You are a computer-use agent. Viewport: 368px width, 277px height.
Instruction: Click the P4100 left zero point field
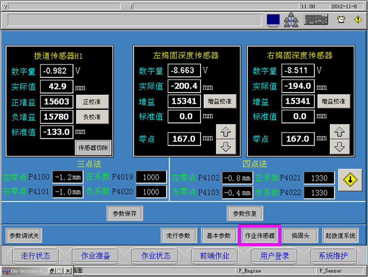67,177
